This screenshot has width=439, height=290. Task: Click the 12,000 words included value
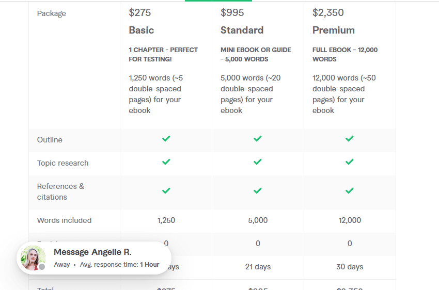click(350, 220)
